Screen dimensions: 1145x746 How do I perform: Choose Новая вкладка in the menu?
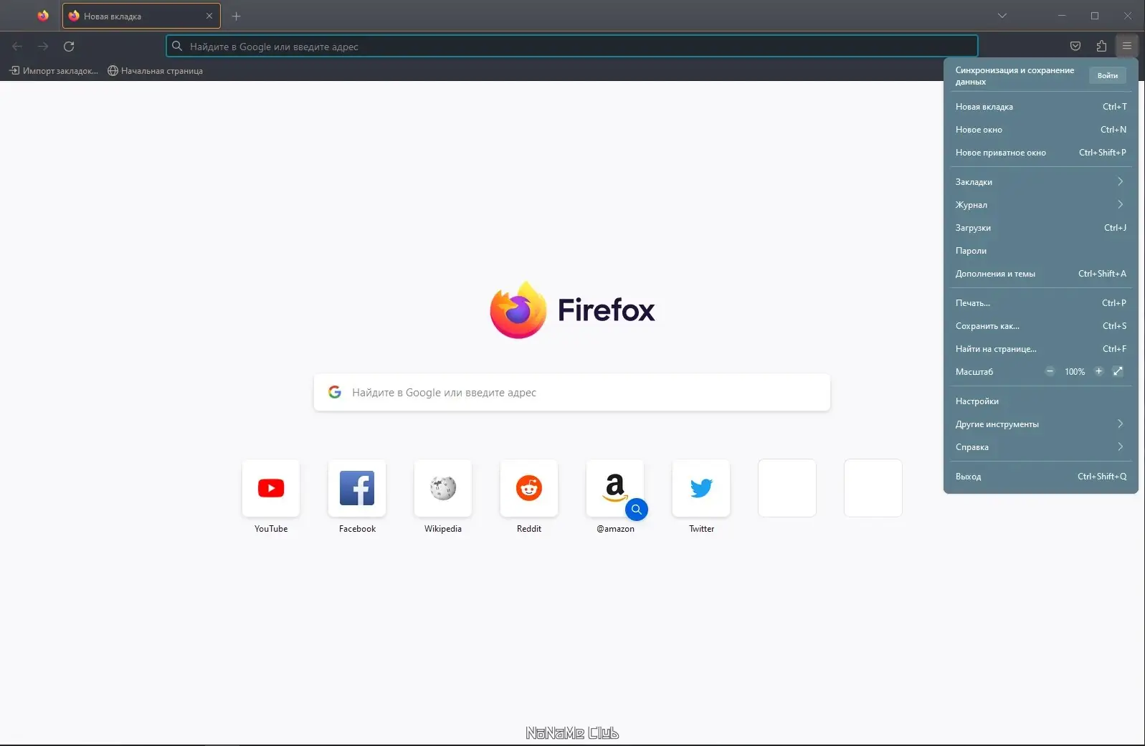point(1041,107)
